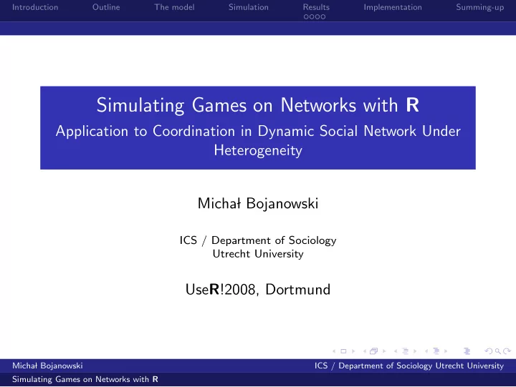The width and height of the screenshot is (516, 387).
Task: Click the go-forward curved arrow icon
Action: point(507,351)
